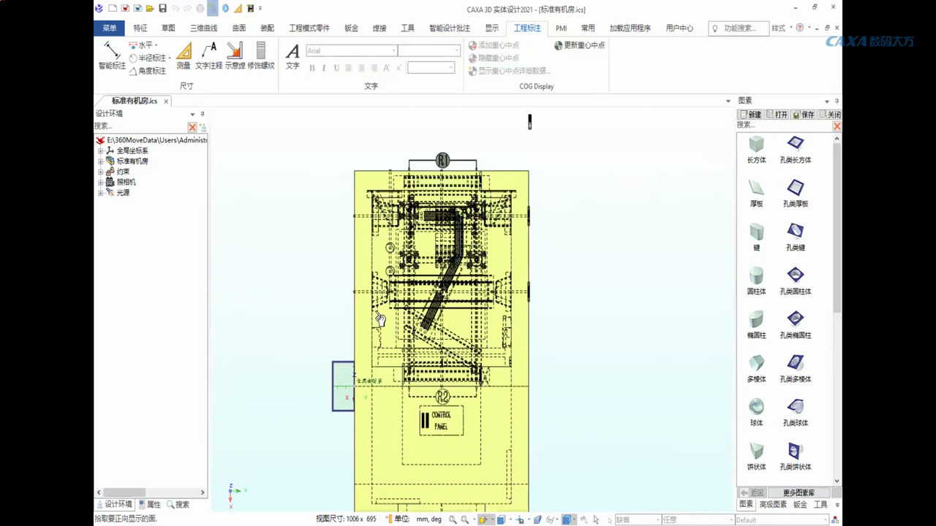This screenshot has width=936, height=526.
Task: Toggle italic text formatting
Action: tap(322, 66)
